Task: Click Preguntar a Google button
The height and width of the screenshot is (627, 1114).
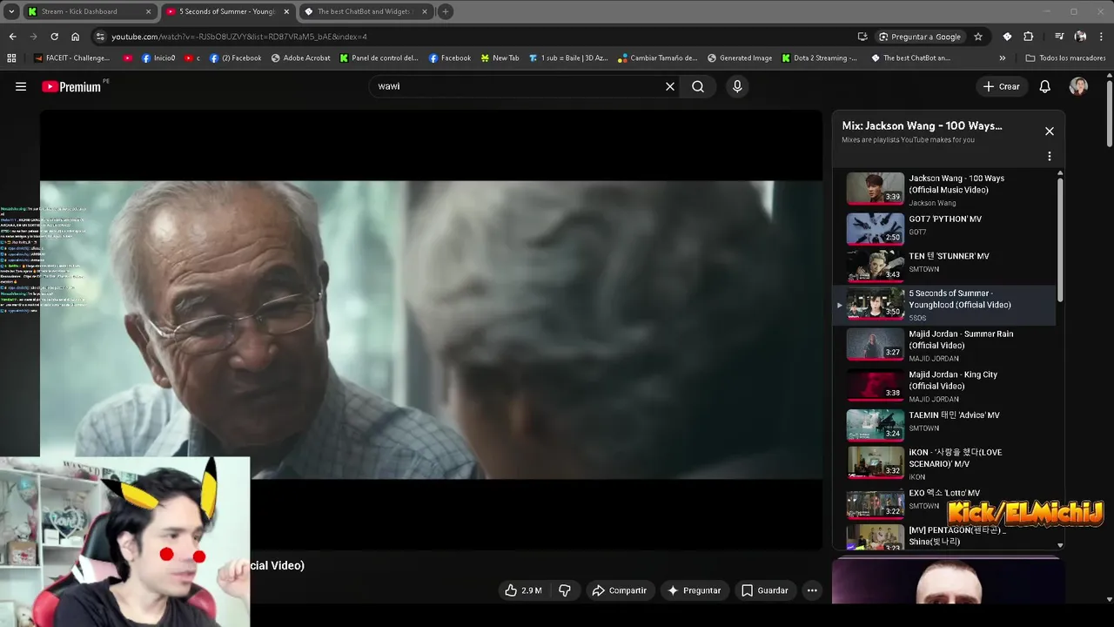Action: (x=919, y=37)
